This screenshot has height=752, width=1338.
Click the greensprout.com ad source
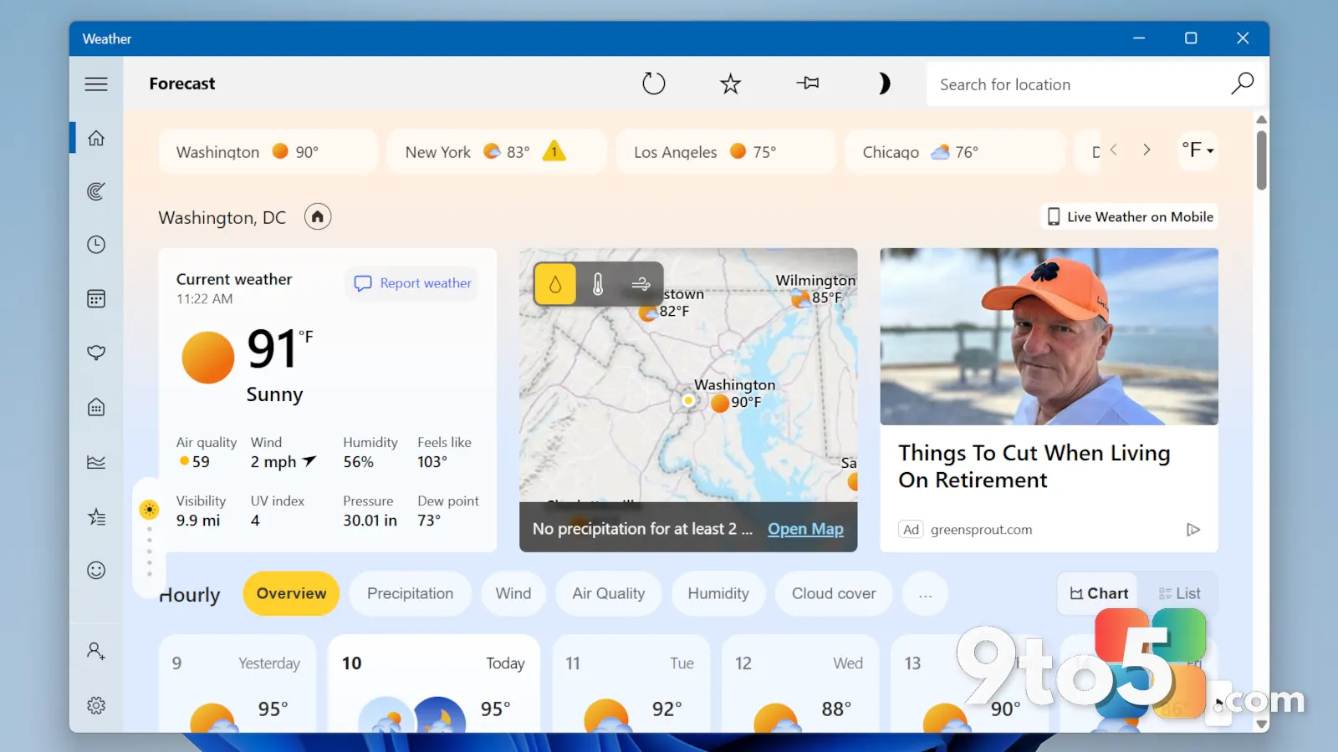click(981, 530)
